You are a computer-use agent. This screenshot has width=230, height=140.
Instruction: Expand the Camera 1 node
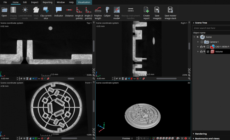pos(198,42)
